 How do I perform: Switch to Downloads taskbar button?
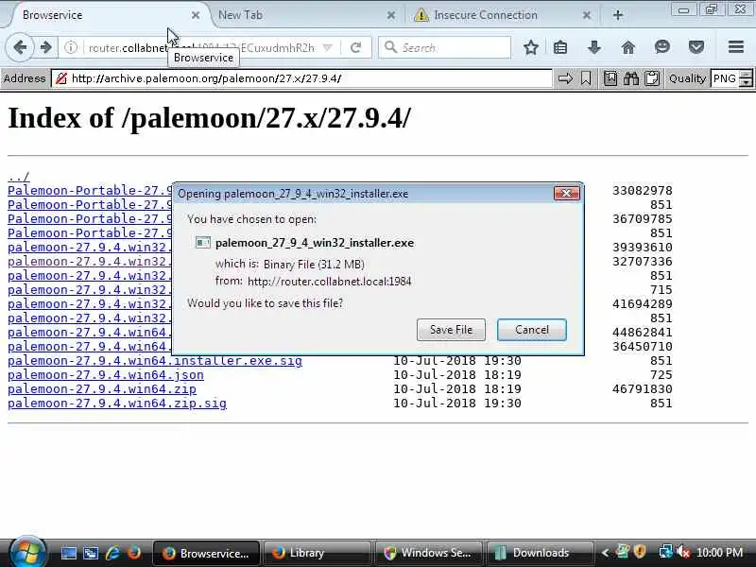coord(540,553)
